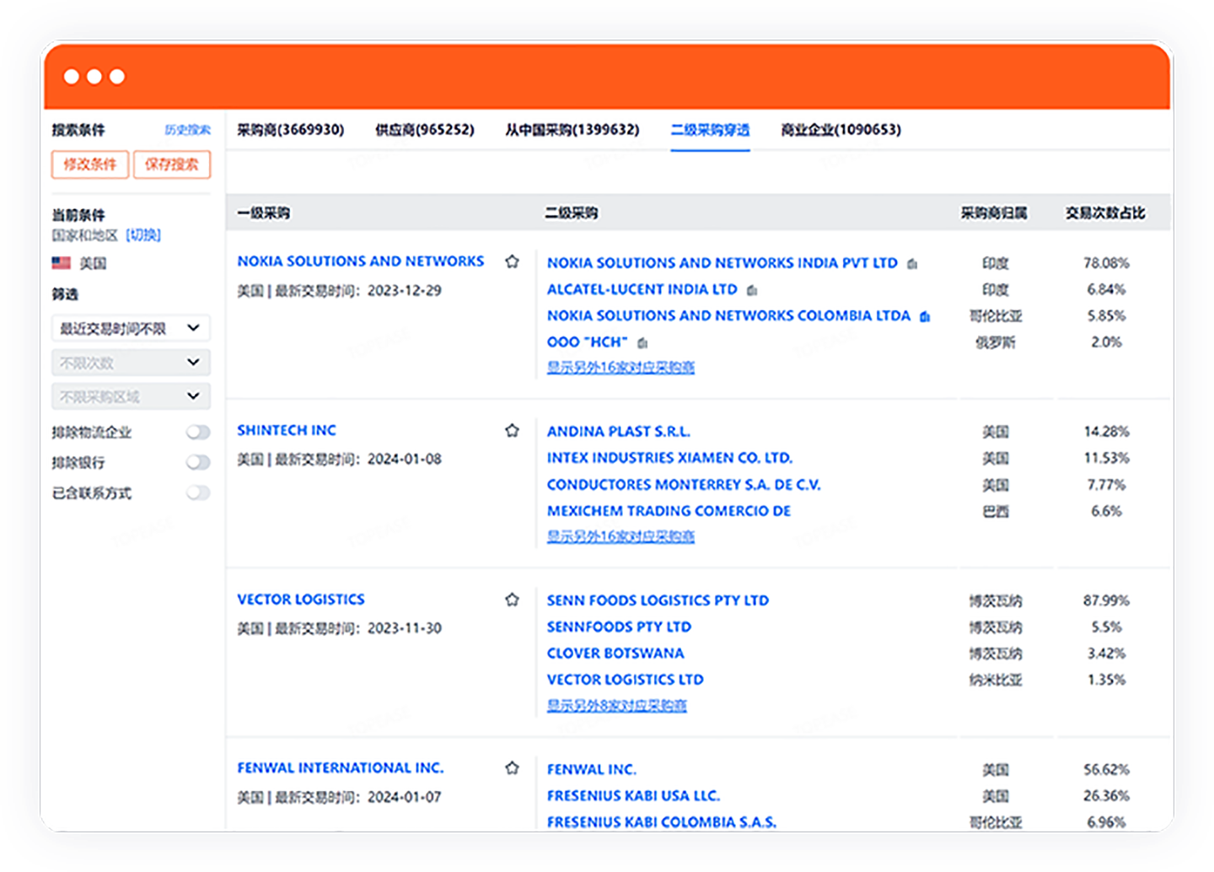Screen dimensions: 1214x872
Task: Open CLOVER BOTSWANA
Action: pyautogui.click(x=616, y=654)
